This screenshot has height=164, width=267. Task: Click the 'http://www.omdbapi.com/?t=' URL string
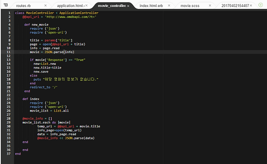coord(70,17)
